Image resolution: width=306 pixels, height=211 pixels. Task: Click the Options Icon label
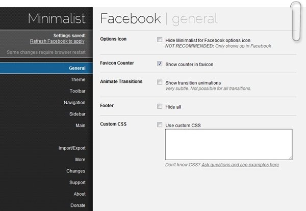pyautogui.click(x=113, y=39)
